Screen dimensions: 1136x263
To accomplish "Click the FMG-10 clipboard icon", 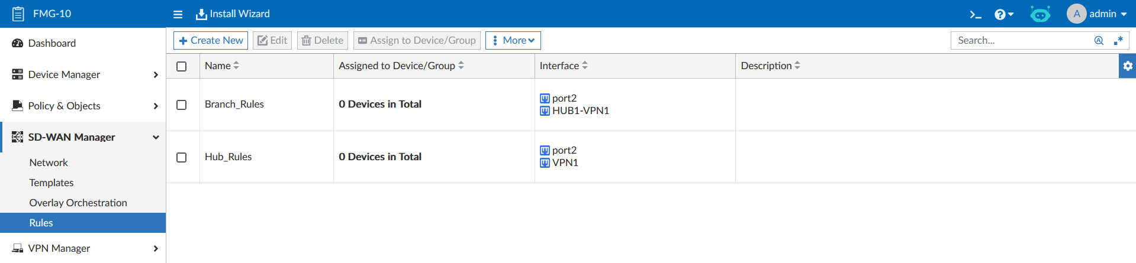I will [x=18, y=14].
